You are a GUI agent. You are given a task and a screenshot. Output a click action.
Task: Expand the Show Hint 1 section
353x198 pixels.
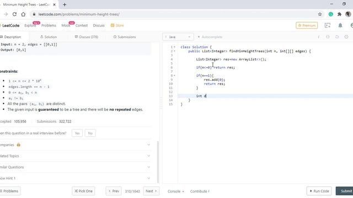coord(76,178)
